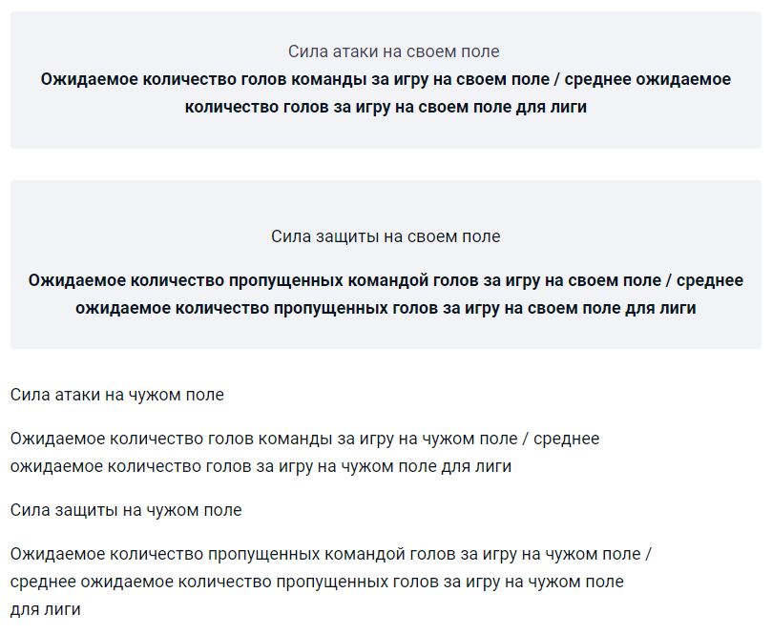Click the paragraph 'Ожидаемое количество голов команды за игру на чужом поле'

[263, 439]
